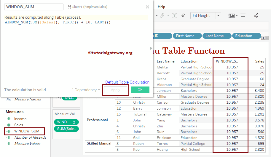
Task: Expand the function list side arrow
Action: click(151, 48)
